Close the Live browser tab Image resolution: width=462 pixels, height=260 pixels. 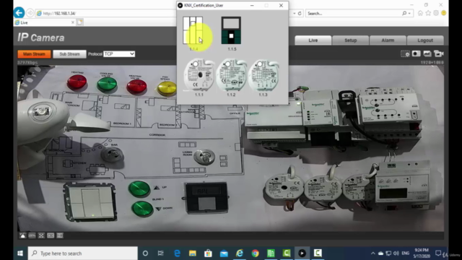coord(72,22)
